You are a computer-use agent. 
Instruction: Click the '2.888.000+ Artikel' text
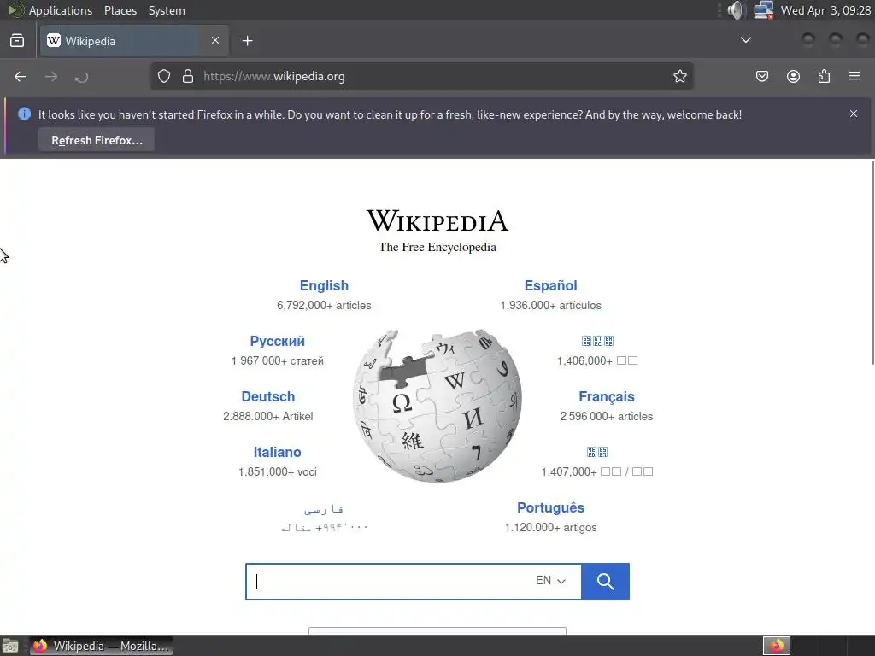267,416
